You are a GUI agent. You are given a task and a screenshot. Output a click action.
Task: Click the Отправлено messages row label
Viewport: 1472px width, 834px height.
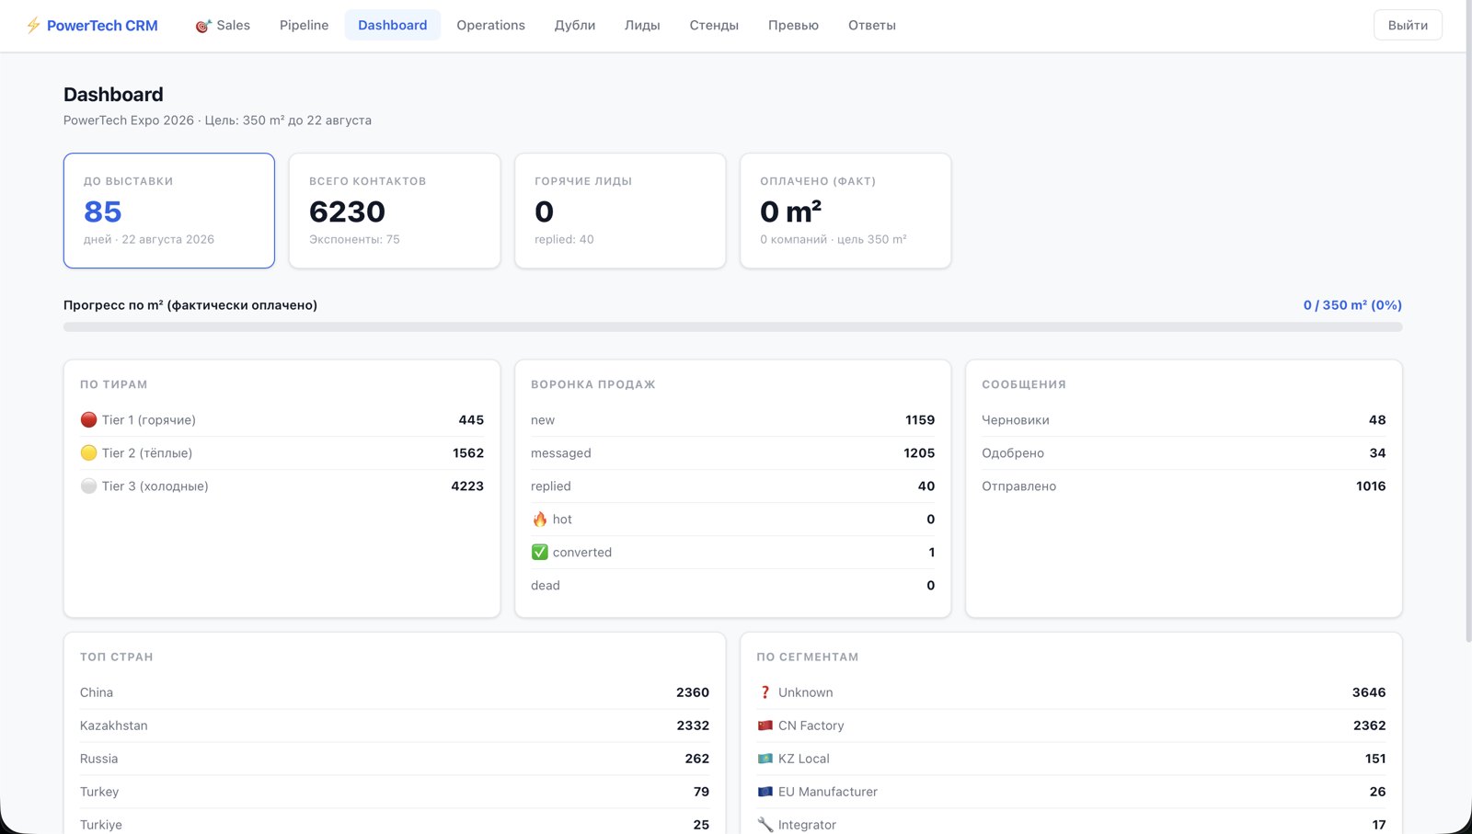point(1018,486)
